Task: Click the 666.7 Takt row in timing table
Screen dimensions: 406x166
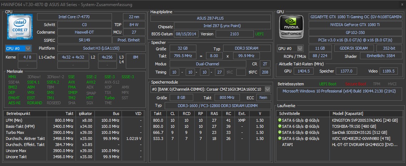Action: [x=211, y=132]
